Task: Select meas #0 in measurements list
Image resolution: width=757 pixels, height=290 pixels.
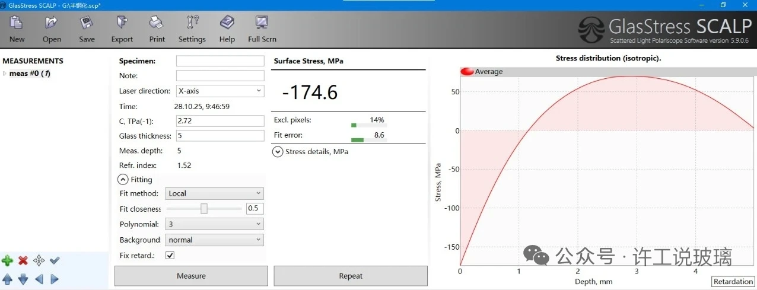Action: (x=30, y=74)
